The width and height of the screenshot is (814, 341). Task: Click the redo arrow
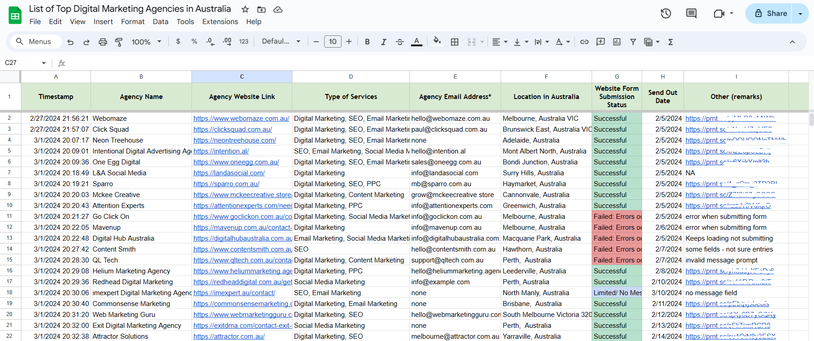coord(86,42)
